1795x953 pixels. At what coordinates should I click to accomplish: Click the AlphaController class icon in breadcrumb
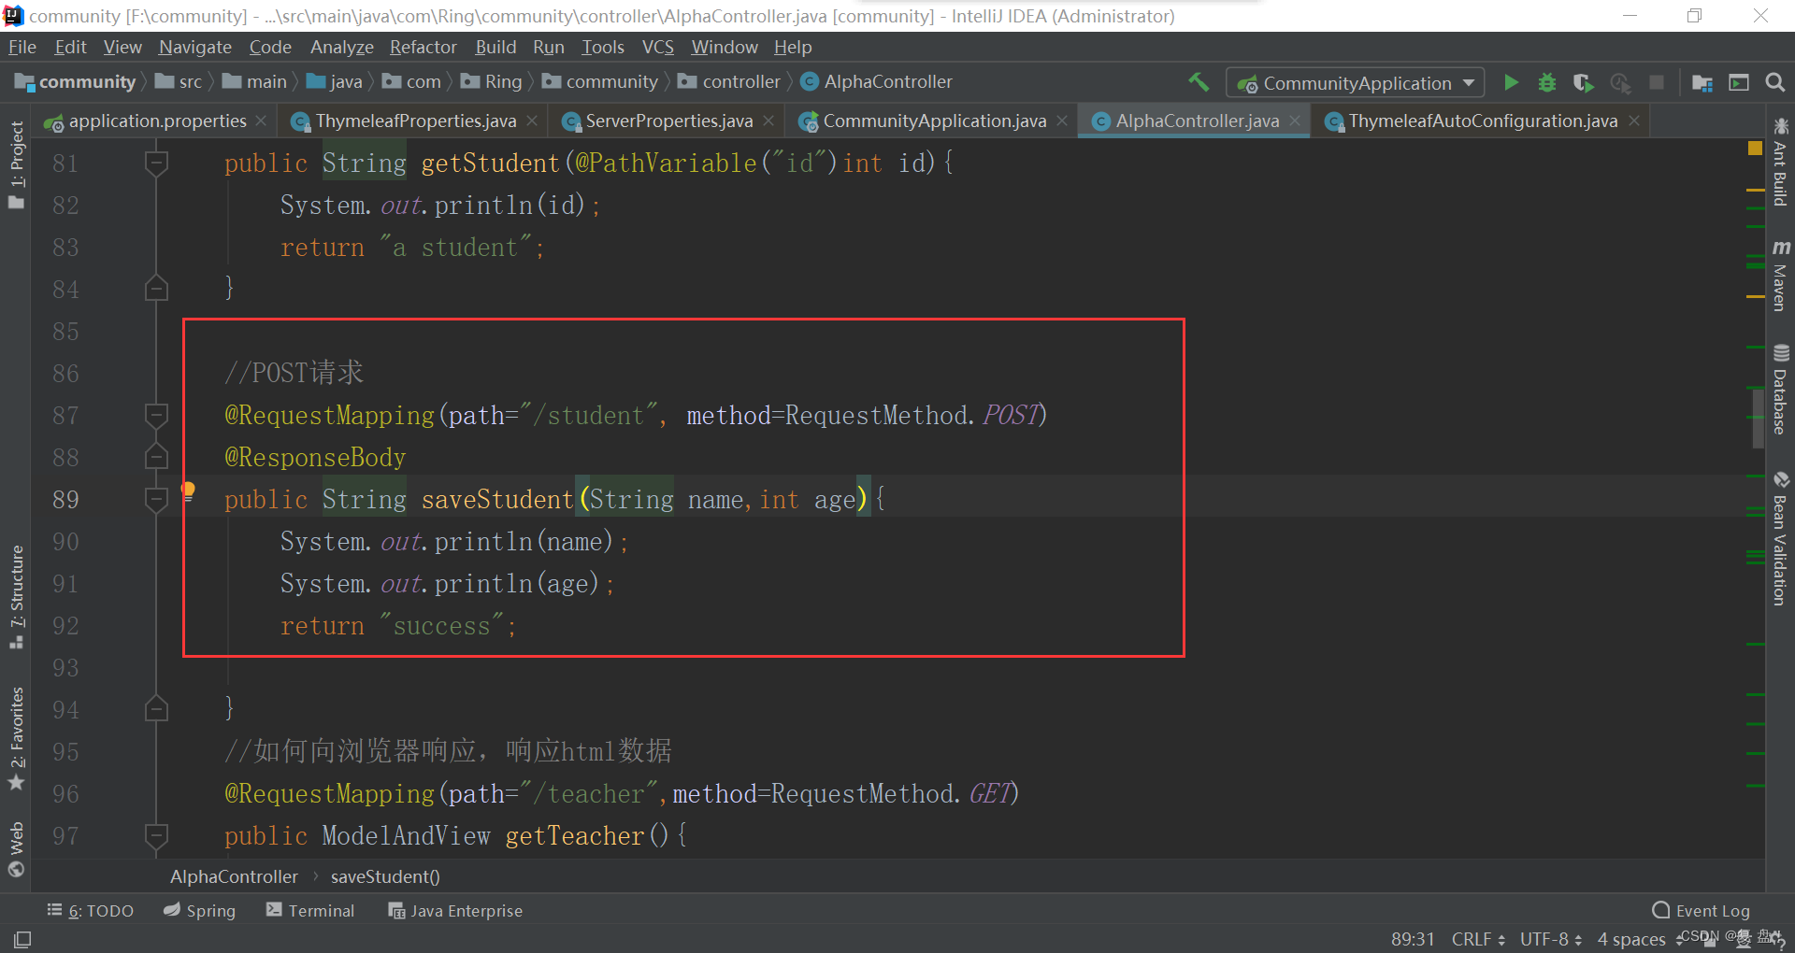coord(810,82)
